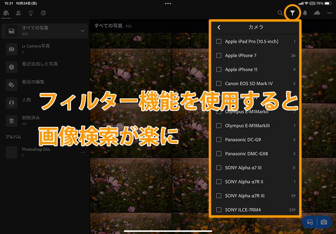336x234 pixels.
Task: Check the Panasonic DMC-GX8 box
Action: 219,154
